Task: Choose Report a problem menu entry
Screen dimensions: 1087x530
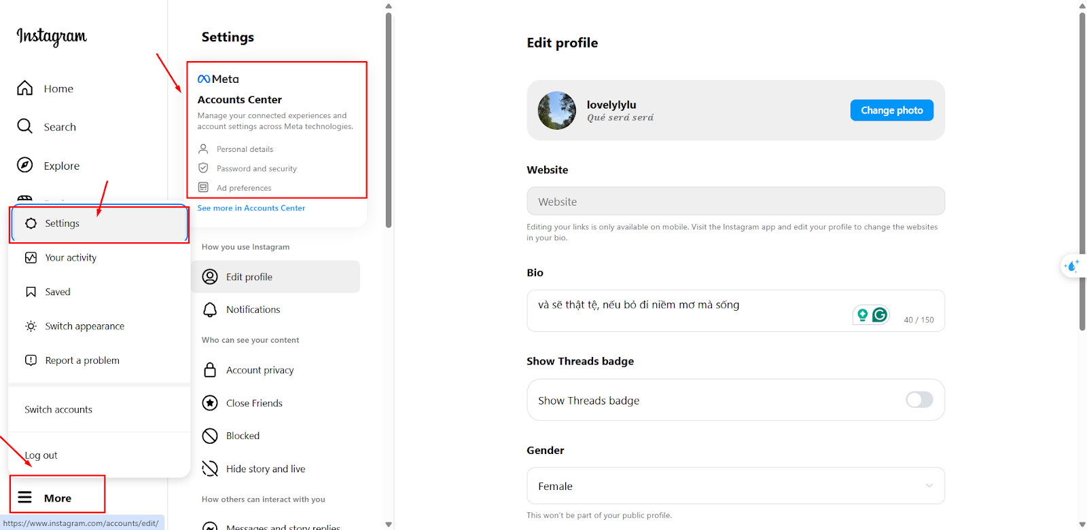Action: coord(99,360)
